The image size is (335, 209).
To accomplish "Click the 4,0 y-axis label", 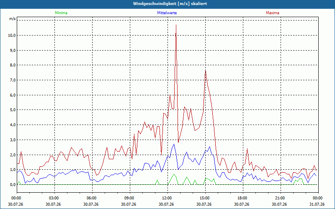I will click(13, 125).
